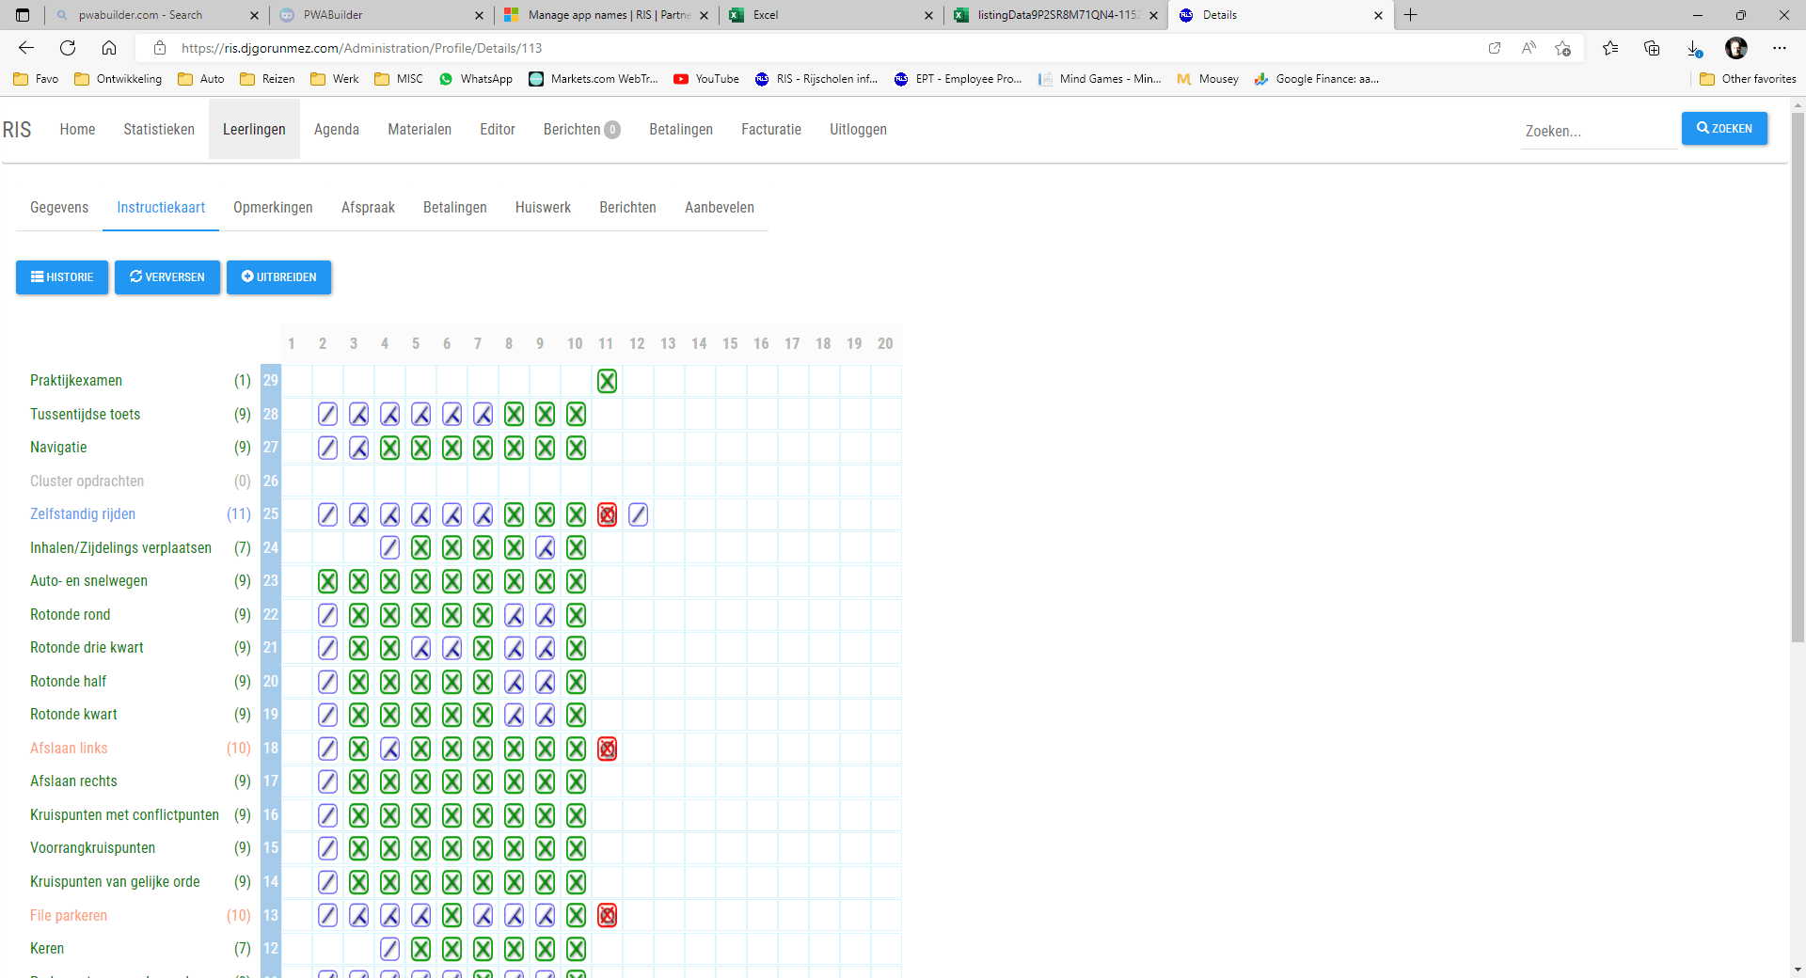Select the Statistieken menu item
1806x978 pixels.
pos(159,130)
